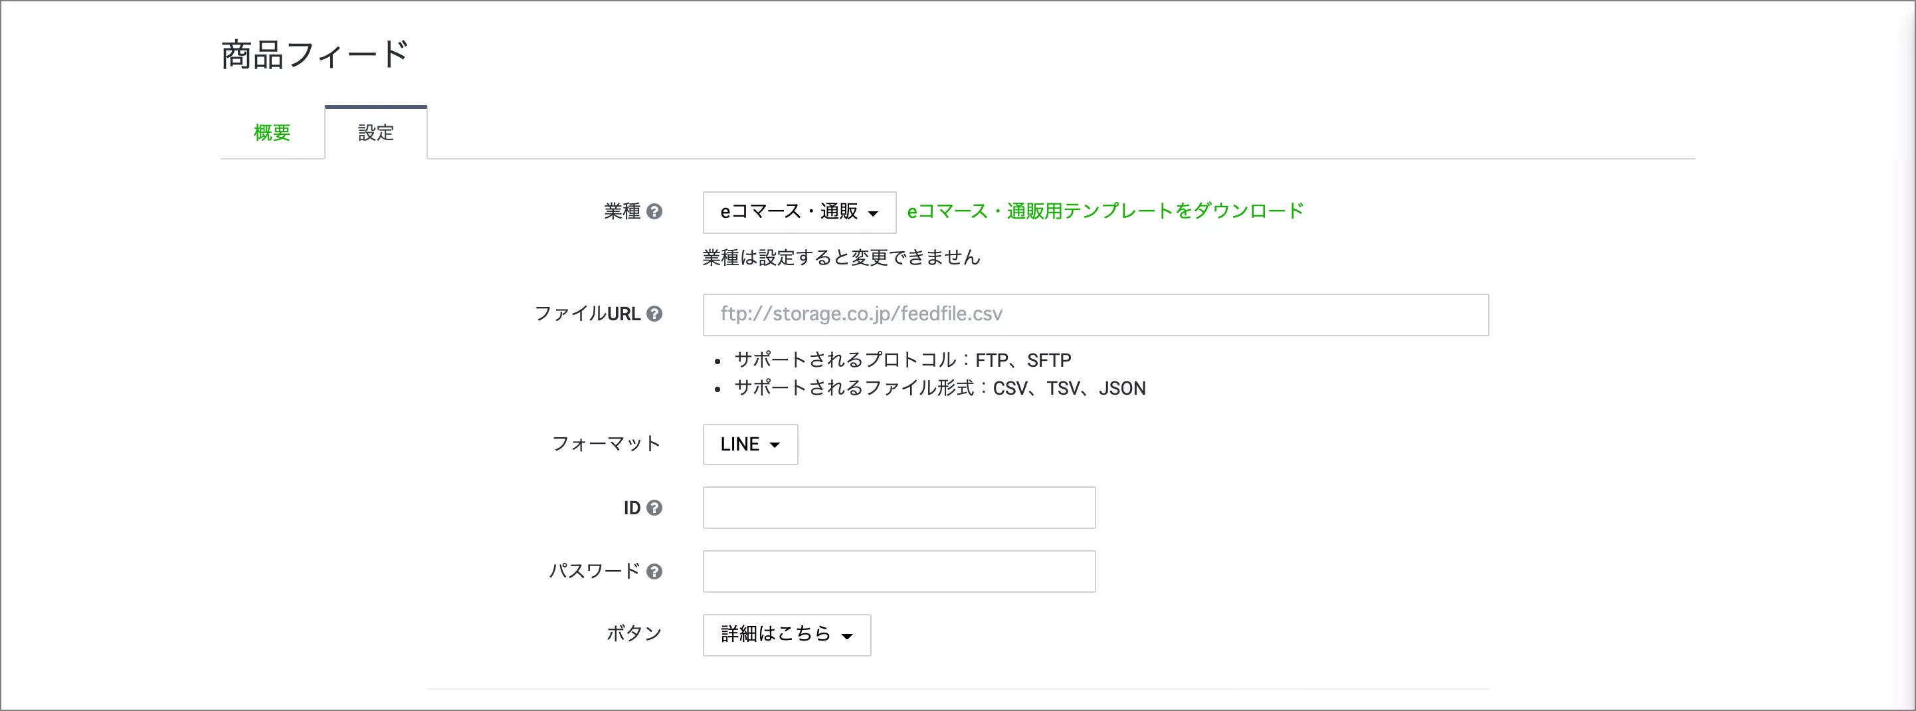Click the help icon beside ファイルURL
The height and width of the screenshot is (711, 1916).
[654, 314]
